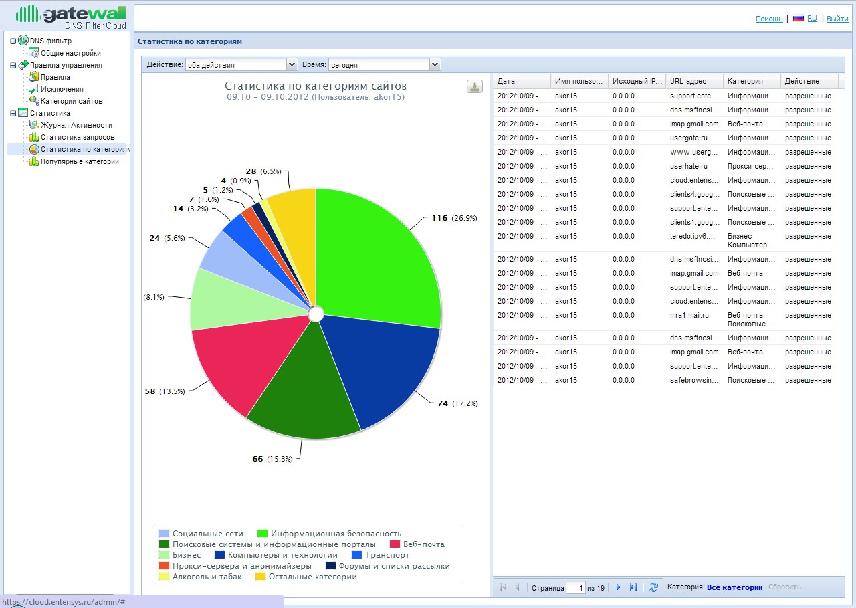Open the Время dropdown

tap(435, 65)
